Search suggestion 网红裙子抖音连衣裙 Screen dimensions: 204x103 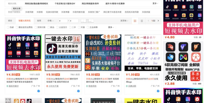(x=112, y=12)
